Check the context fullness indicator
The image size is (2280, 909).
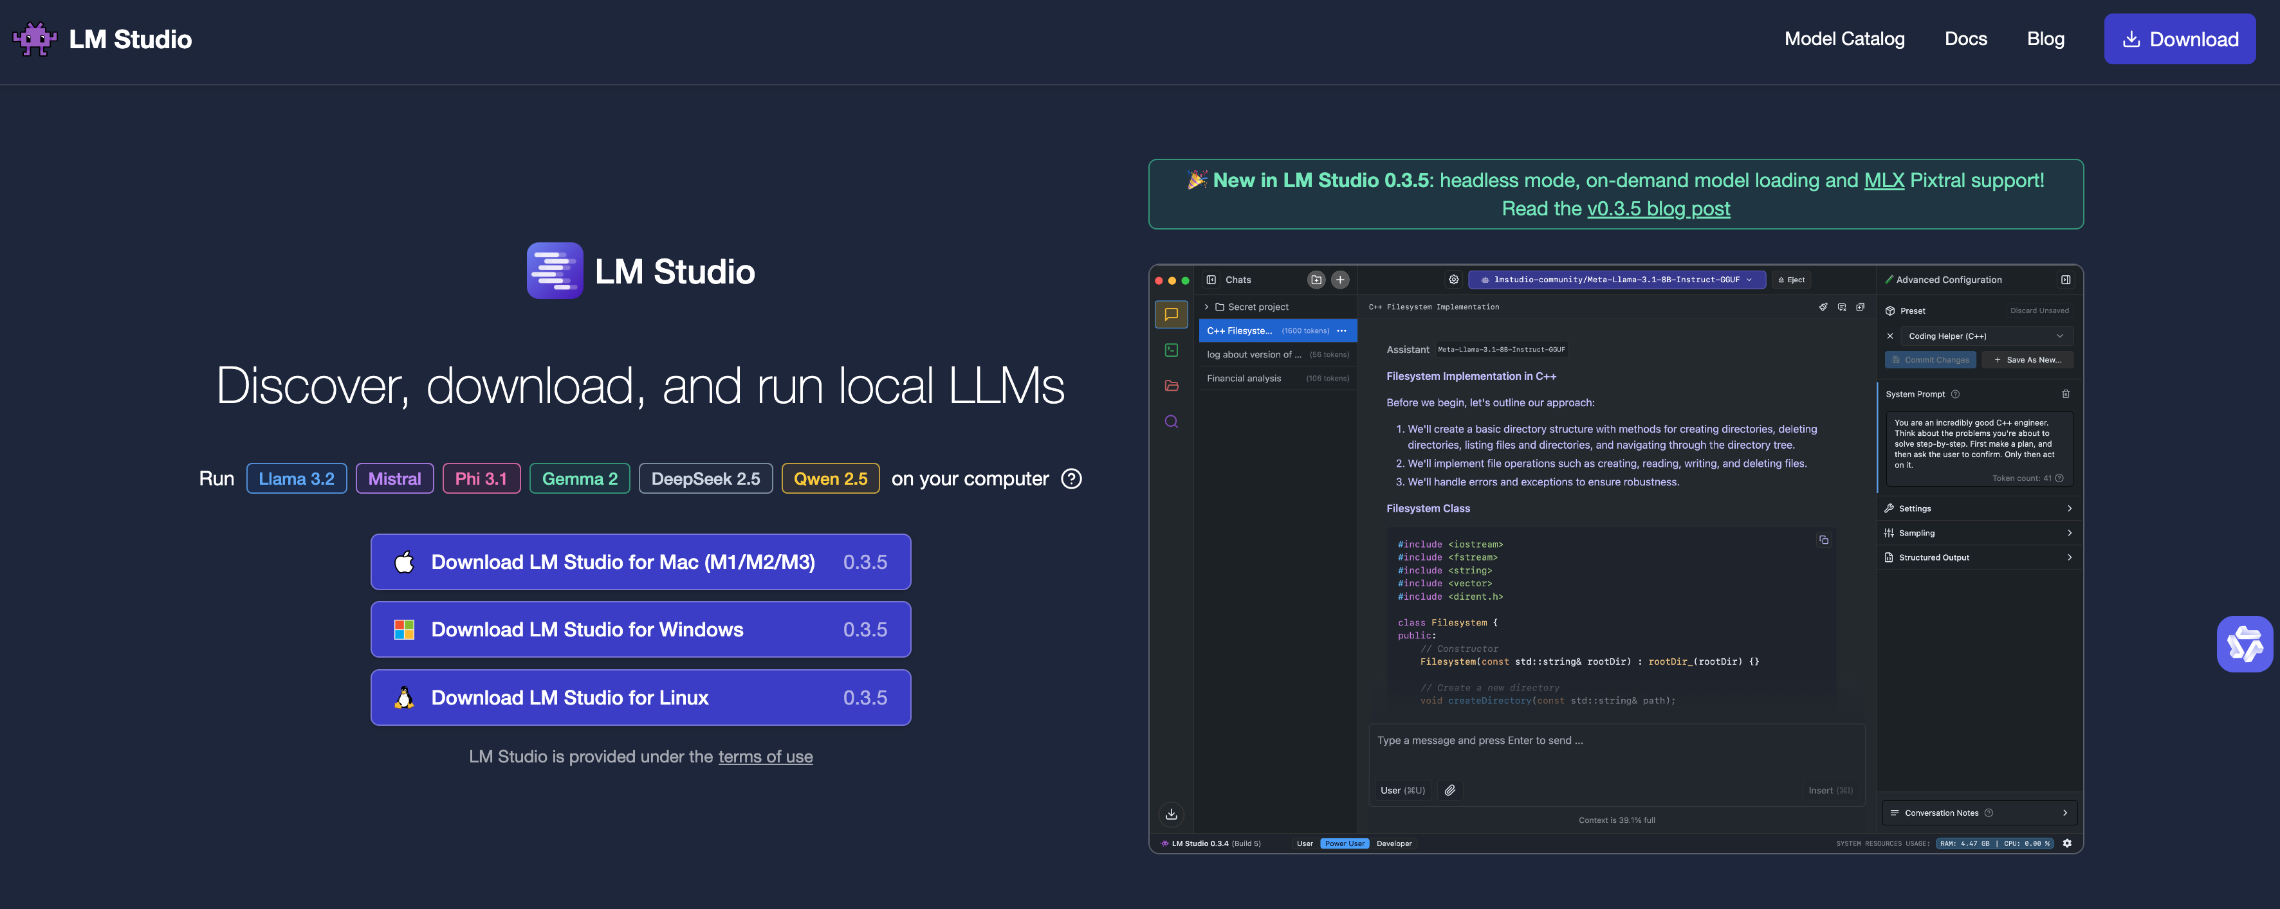click(x=1616, y=820)
